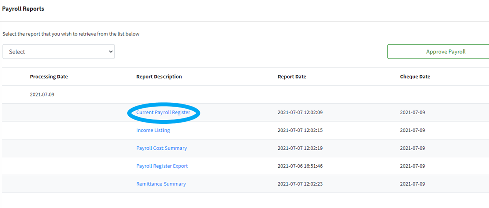Click report date 2021-07-07 12:02:09
This screenshot has height=208, width=489.
point(300,113)
